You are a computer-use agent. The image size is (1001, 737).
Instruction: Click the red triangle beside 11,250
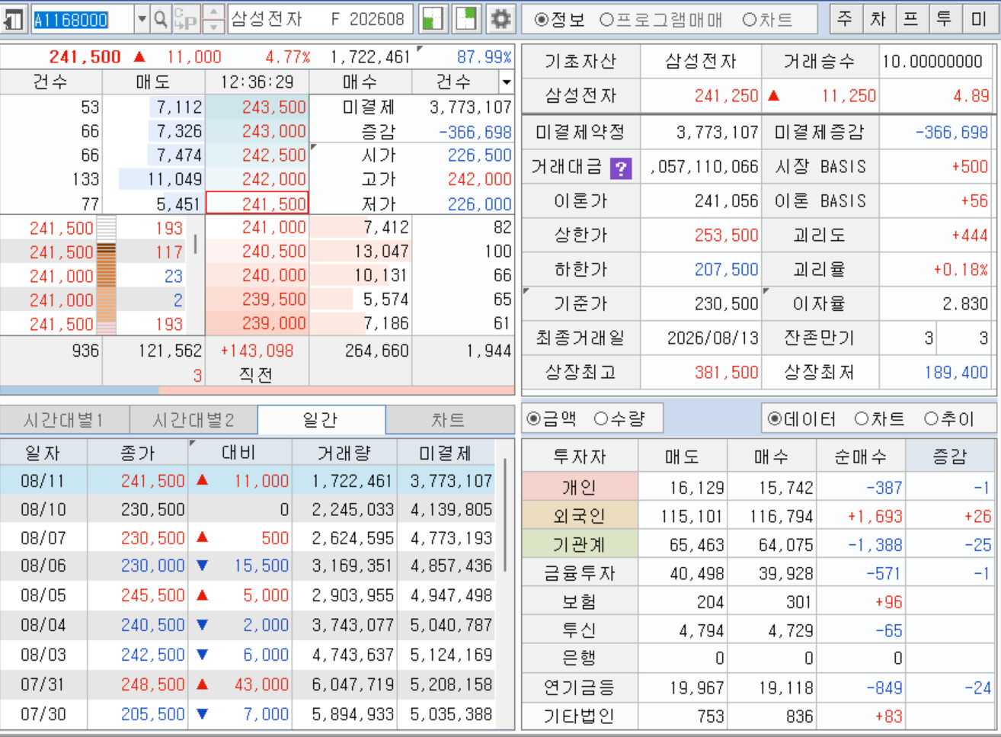click(x=774, y=96)
